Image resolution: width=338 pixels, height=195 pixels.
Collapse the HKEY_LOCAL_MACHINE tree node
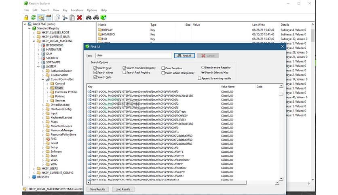(34, 41)
